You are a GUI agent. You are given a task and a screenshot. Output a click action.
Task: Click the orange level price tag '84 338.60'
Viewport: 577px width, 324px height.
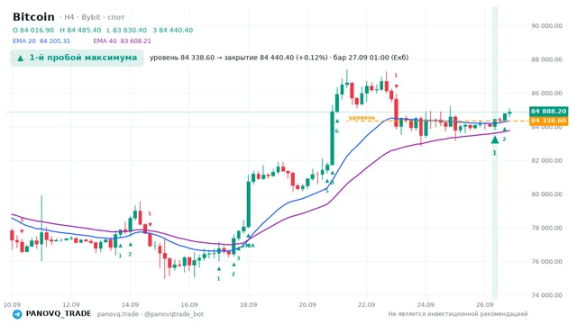(x=548, y=121)
